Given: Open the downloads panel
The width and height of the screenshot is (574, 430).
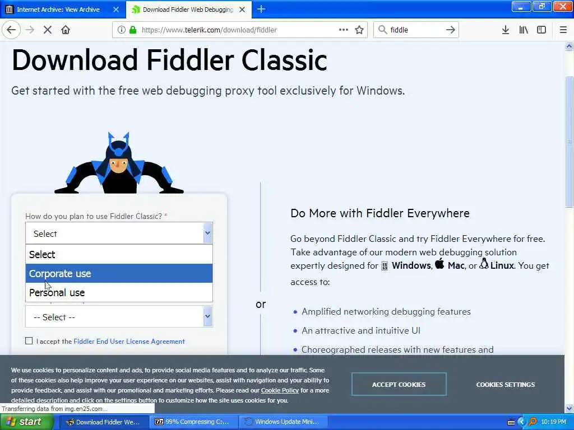Looking at the screenshot, I should [506, 30].
